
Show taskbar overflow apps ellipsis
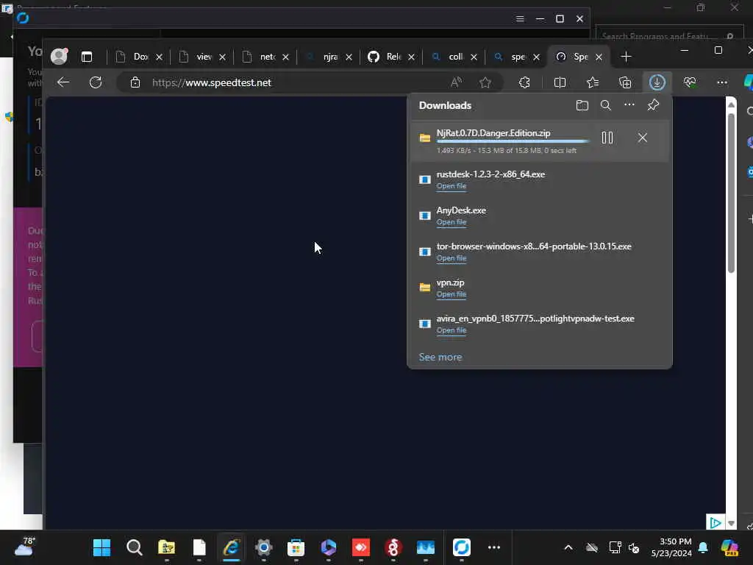tap(494, 547)
